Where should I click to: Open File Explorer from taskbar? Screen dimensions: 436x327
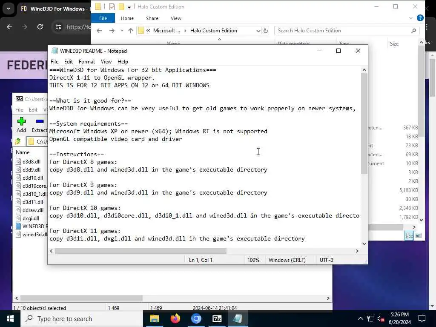[x=154, y=318]
